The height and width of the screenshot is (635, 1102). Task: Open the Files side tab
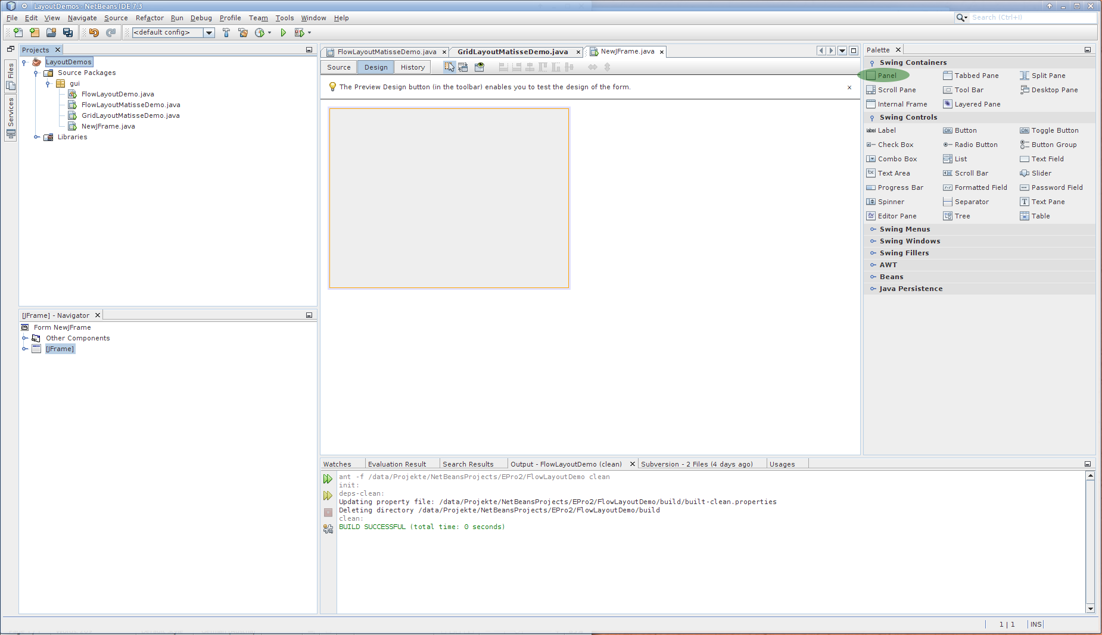point(11,76)
